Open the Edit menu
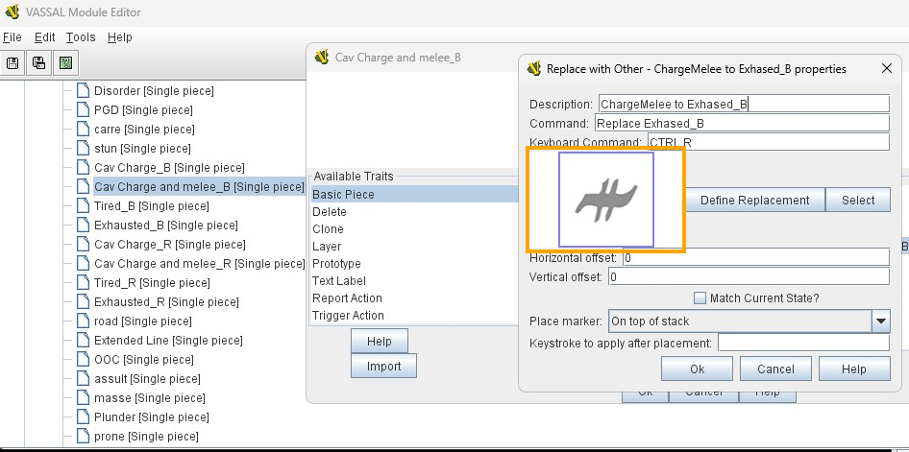Viewport: 909px width, 452px height. pos(45,37)
